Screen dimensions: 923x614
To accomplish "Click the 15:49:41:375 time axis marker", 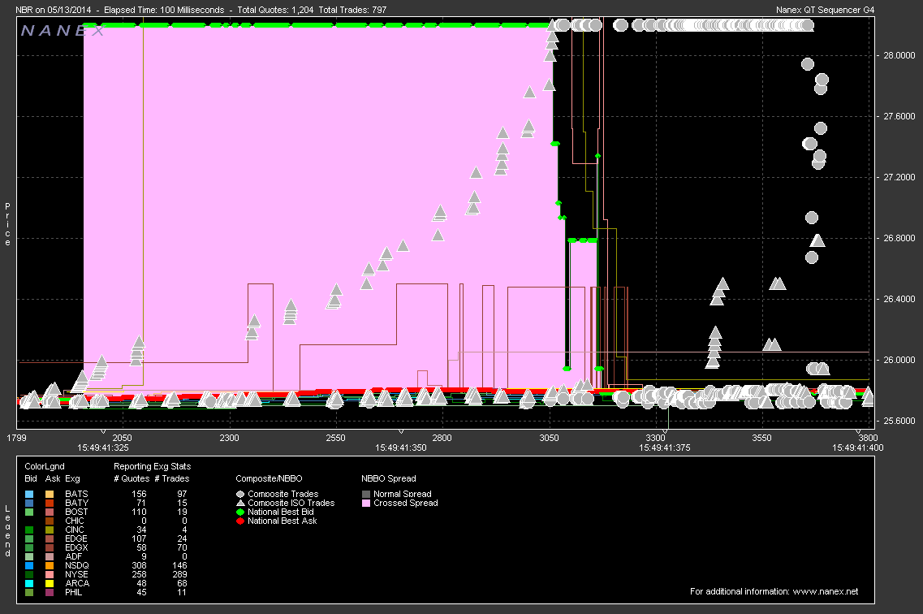I will [665, 448].
